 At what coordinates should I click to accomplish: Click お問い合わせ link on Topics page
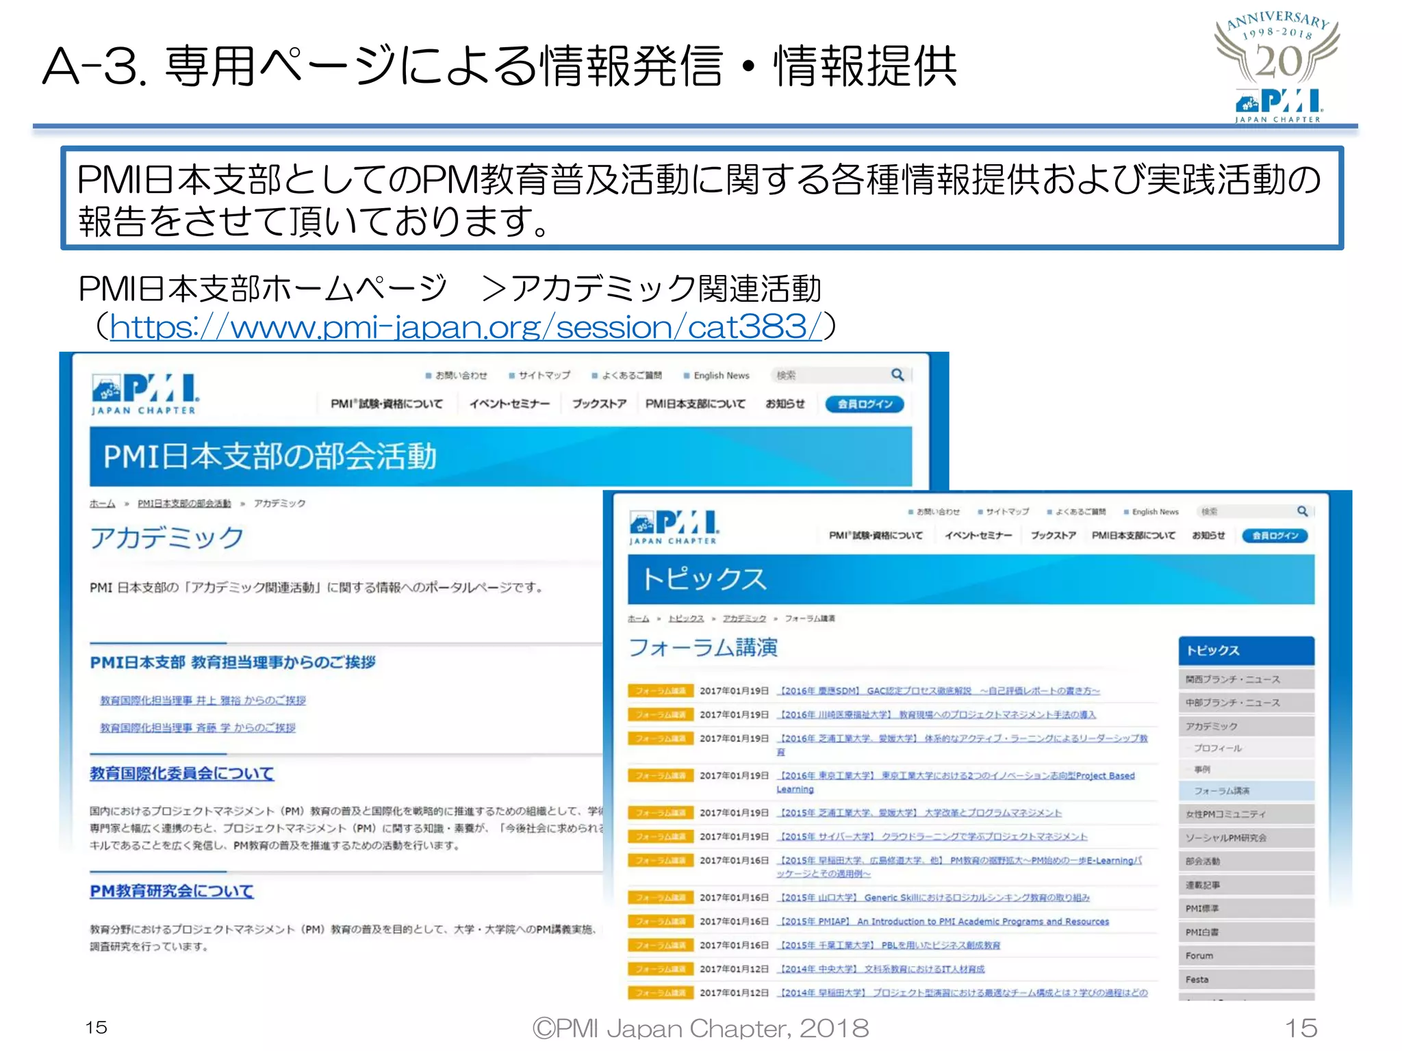pyautogui.click(x=938, y=511)
